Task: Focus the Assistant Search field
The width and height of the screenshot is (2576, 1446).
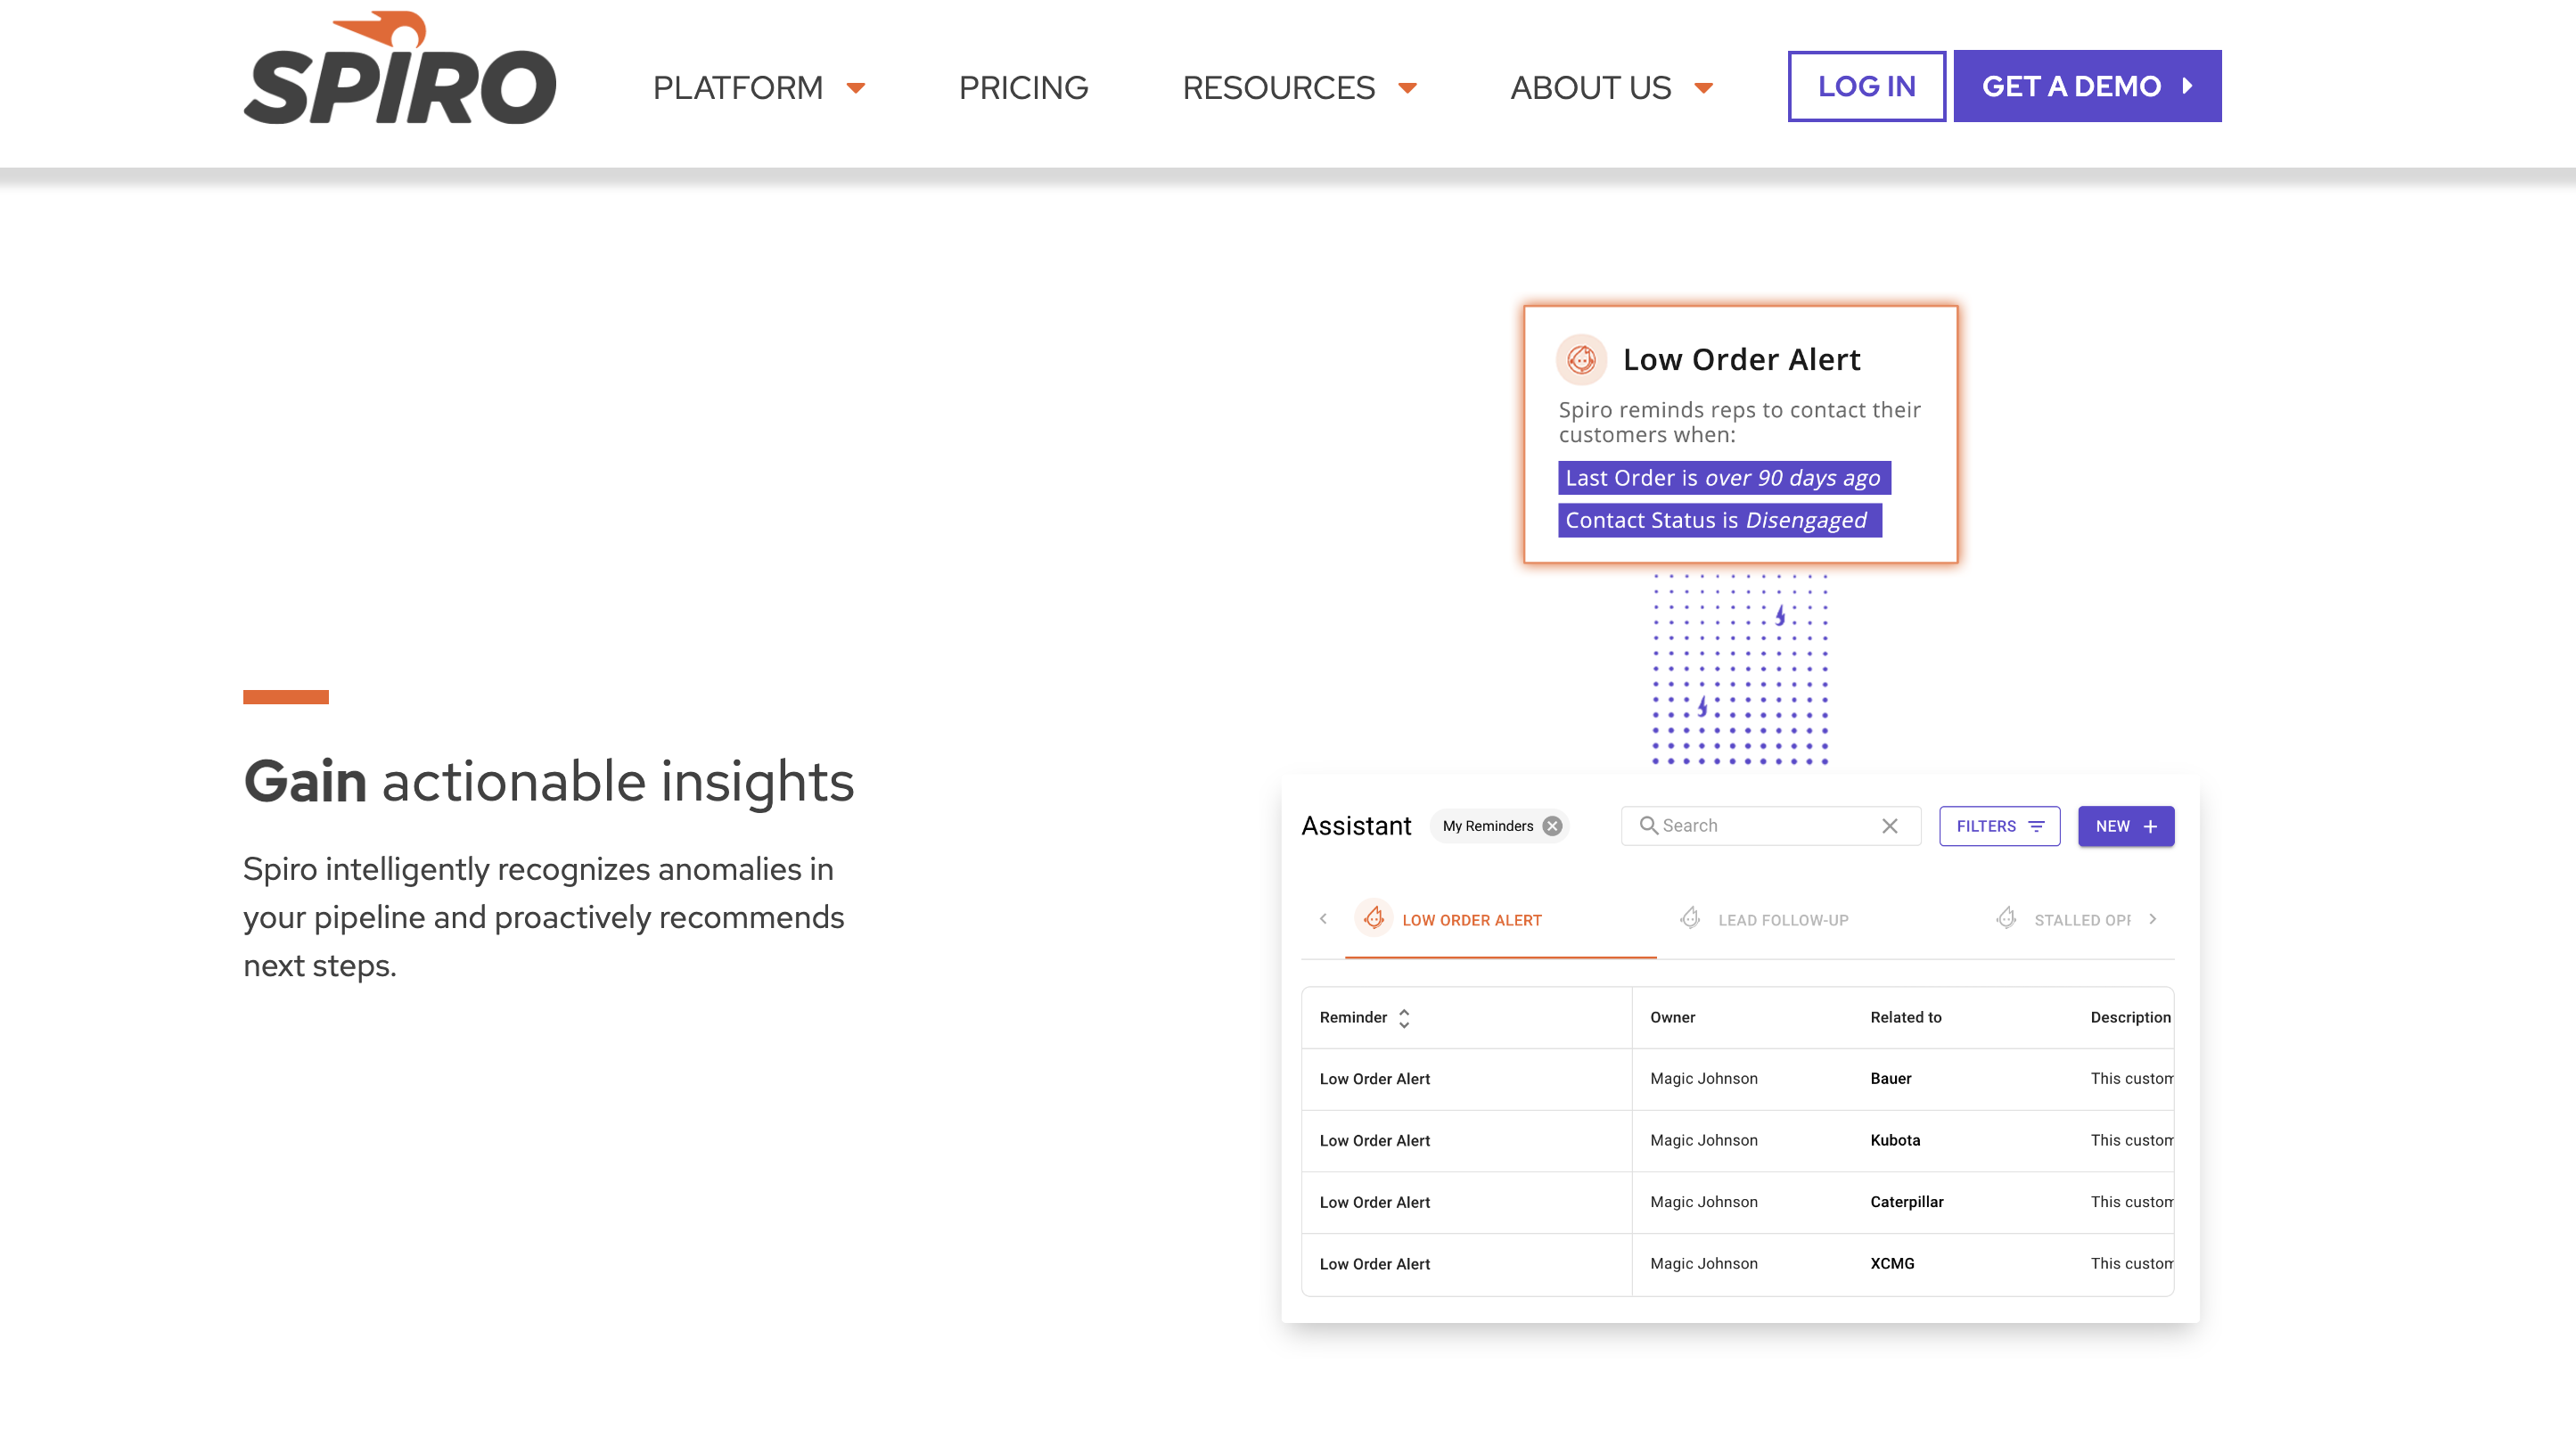Action: pos(1770,826)
